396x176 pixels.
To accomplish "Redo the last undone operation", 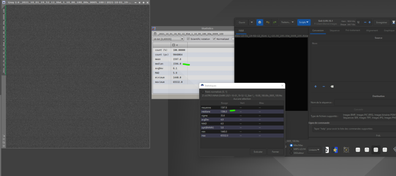I will pos(275,22).
